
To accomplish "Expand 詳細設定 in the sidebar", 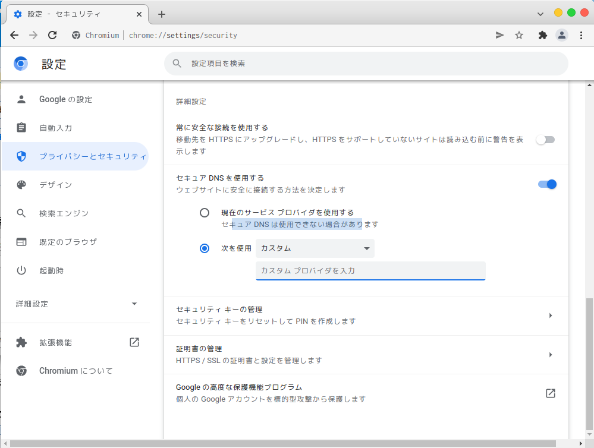I will 76,304.
